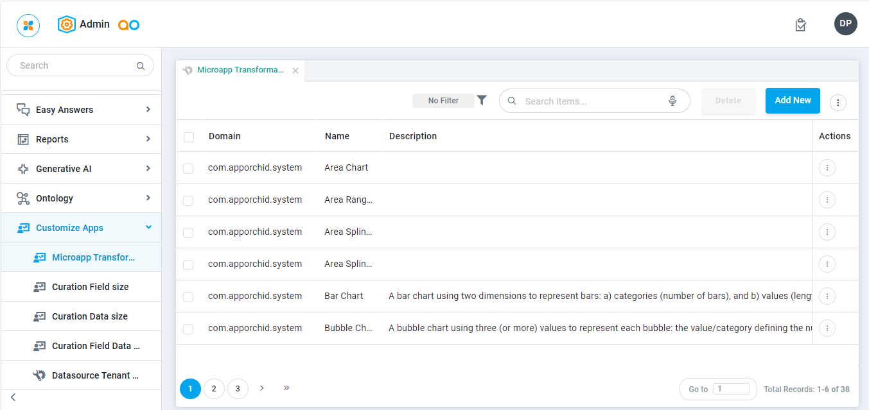The height and width of the screenshot is (410, 869).
Task: Activate the microphone voice search icon
Action: [x=672, y=101]
